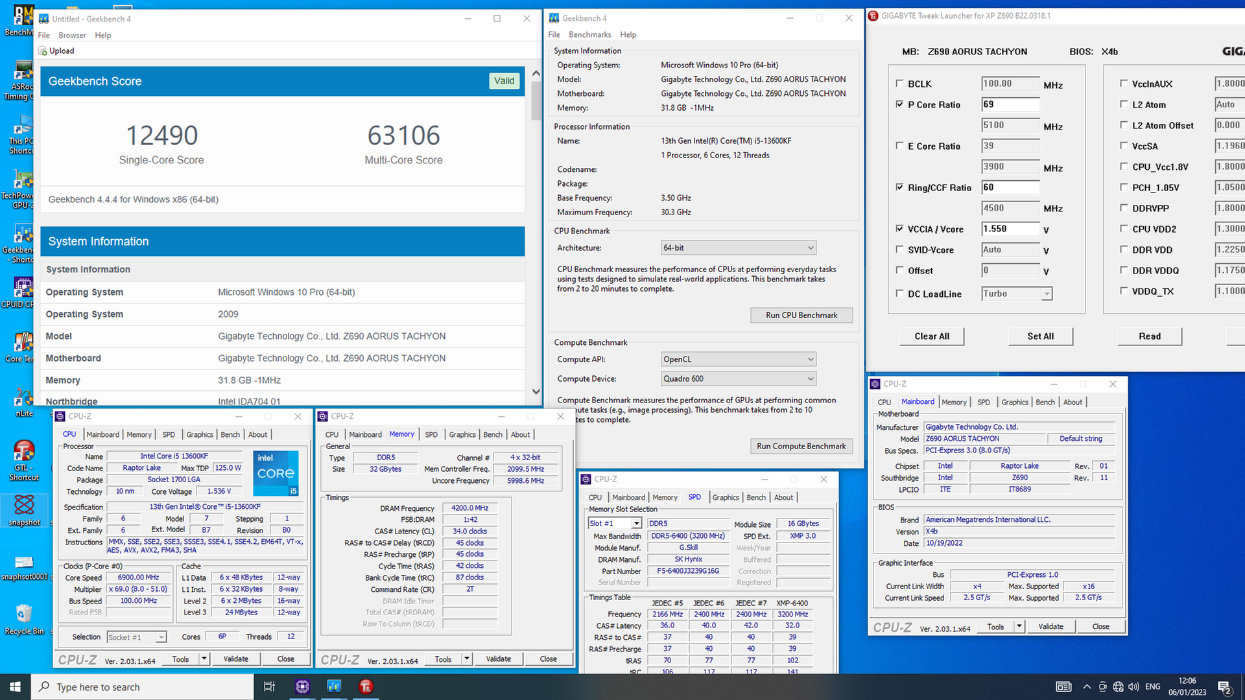The width and height of the screenshot is (1245, 700).
Task: Click Clear All in Tweak Launcher
Action: [x=932, y=336]
